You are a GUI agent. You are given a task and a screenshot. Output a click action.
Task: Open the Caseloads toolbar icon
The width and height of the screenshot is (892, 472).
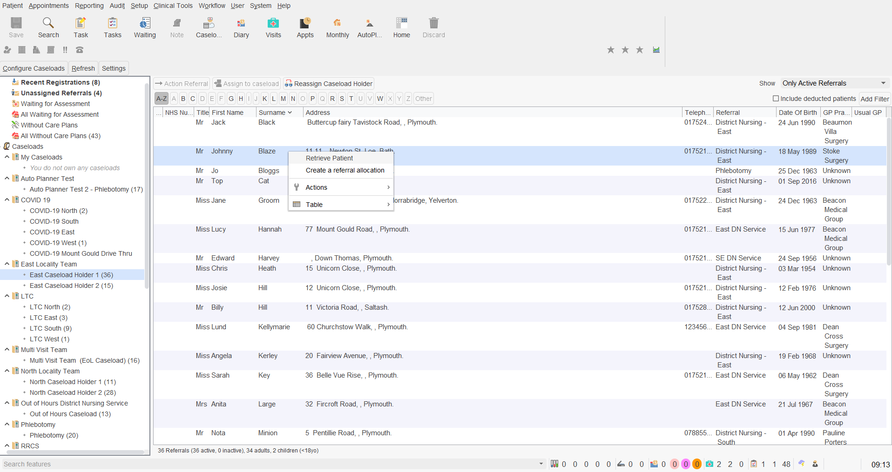tap(209, 27)
